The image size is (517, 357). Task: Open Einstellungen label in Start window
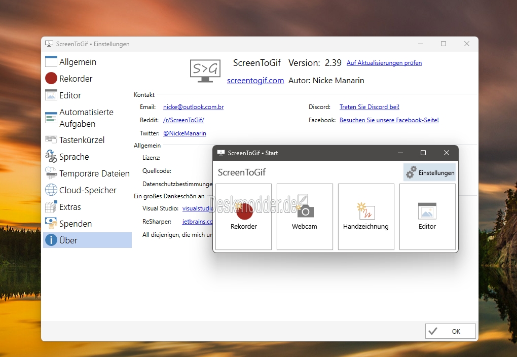click(436, 173)
